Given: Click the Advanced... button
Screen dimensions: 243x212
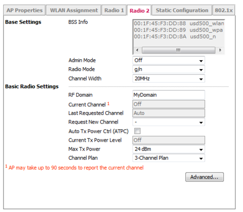Looking at the screenshot, I should 204,177.
